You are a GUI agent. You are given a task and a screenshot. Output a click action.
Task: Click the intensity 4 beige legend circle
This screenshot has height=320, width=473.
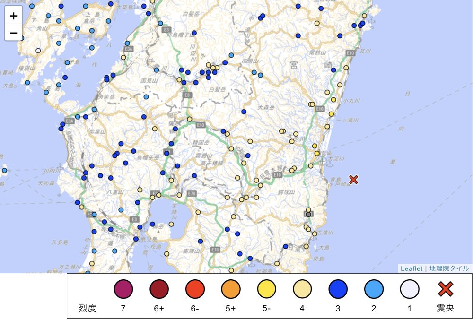303,289
